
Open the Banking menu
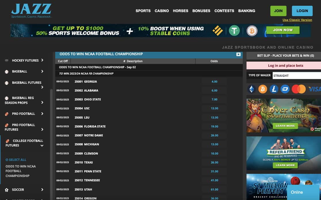tap(247, 11)
